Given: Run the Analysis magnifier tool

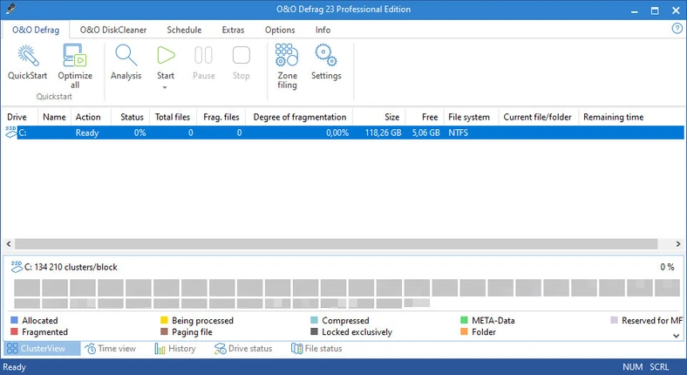Looking at the screenshot, I should [126, 56].
